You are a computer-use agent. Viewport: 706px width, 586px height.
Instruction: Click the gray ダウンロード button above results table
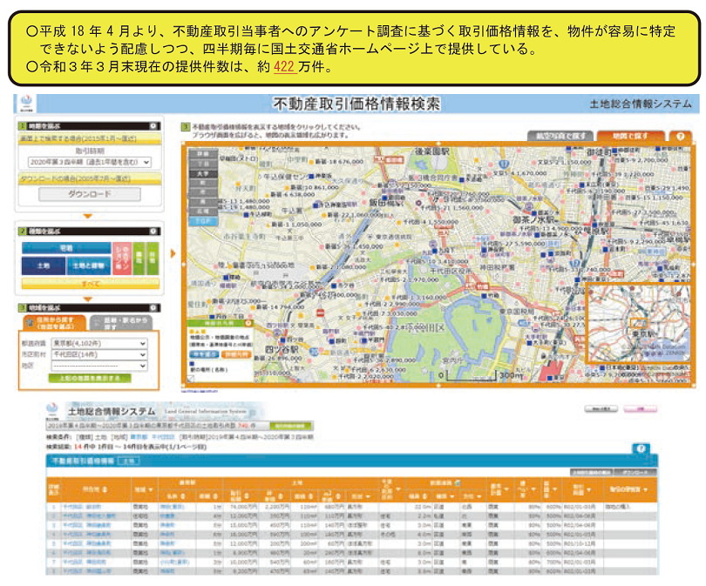634,472
